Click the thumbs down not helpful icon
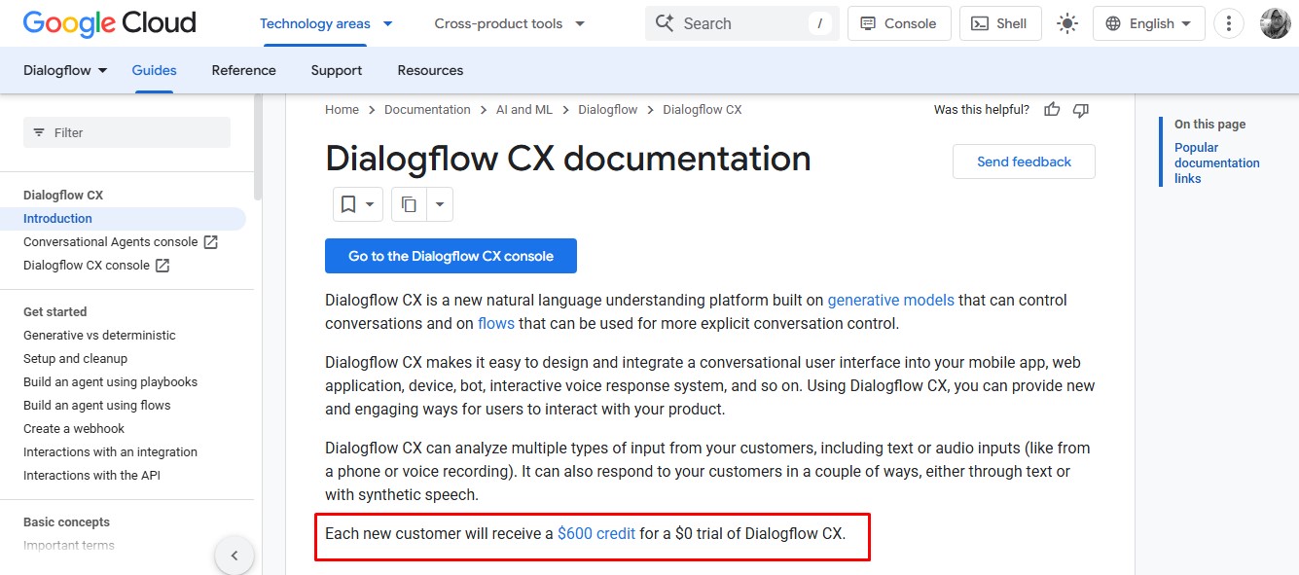 (1080, 110)
